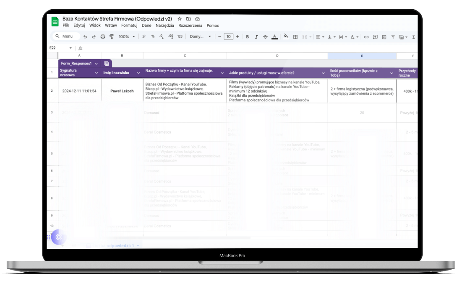Print the spreadsheet with printer icon

(x=102, y=37)
